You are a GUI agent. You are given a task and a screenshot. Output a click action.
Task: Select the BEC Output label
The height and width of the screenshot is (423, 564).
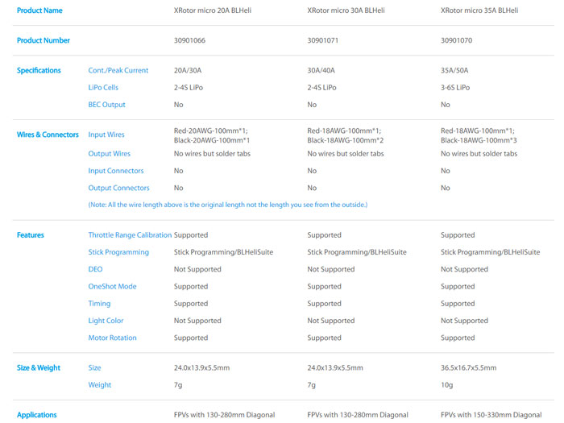click(x=107, y=105)
